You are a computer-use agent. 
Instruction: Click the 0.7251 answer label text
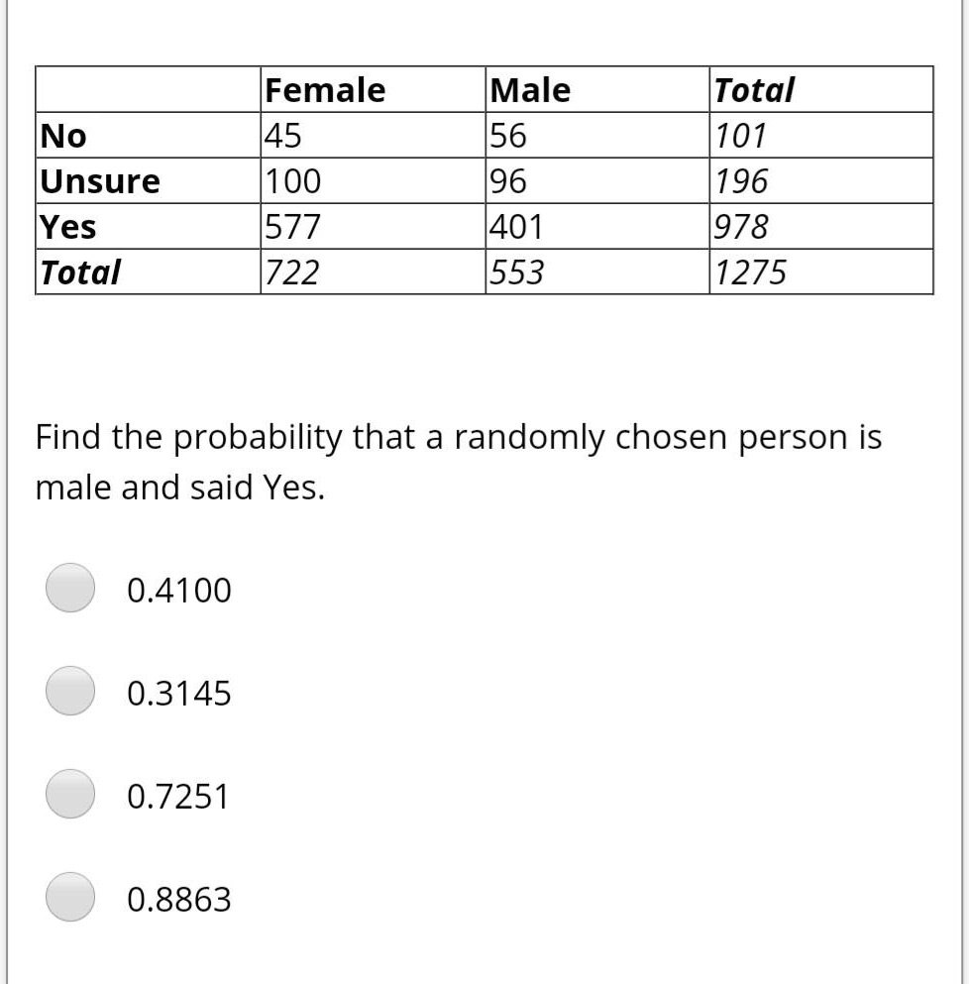(x=179, y=795)
